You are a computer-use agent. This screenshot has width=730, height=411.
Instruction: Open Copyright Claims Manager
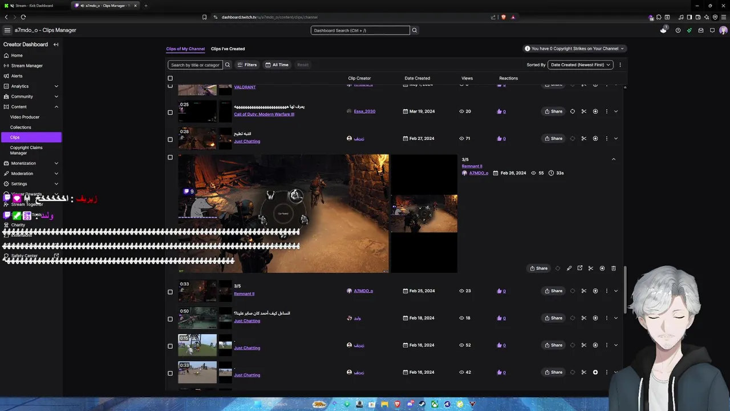pyautogui.click(x=26, y=150)
